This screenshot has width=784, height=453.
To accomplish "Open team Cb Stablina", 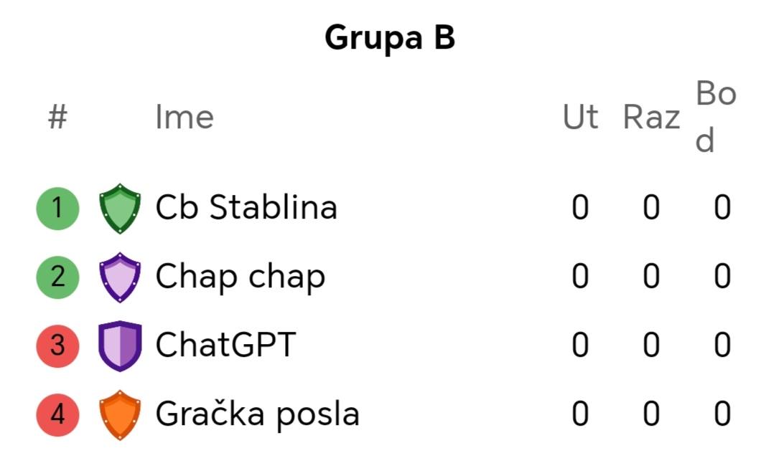I will tap(246, 206).
